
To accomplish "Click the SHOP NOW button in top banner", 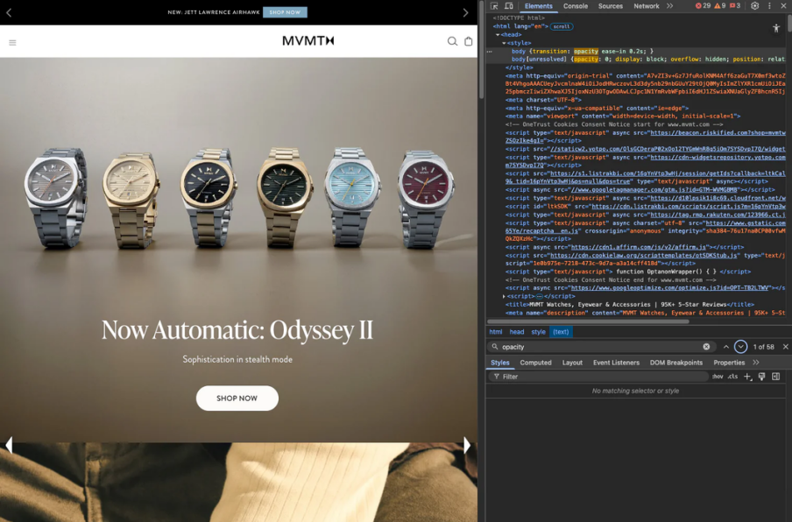I will point(285,12).
